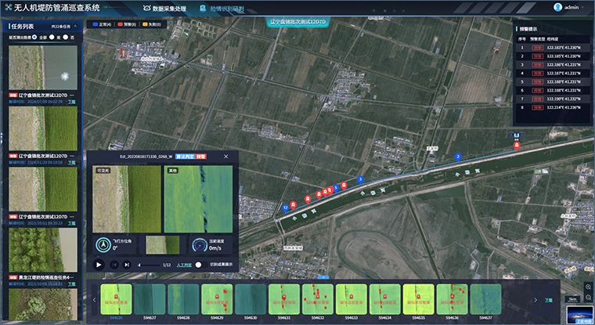Screen dimensions: 595x325
Task: Open the admin user avatar
Action: point(558,7)
